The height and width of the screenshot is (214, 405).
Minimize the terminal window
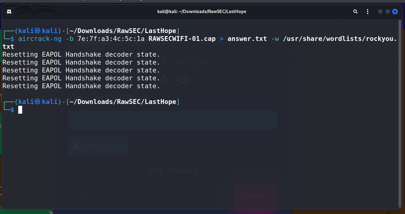click(380, 12)
